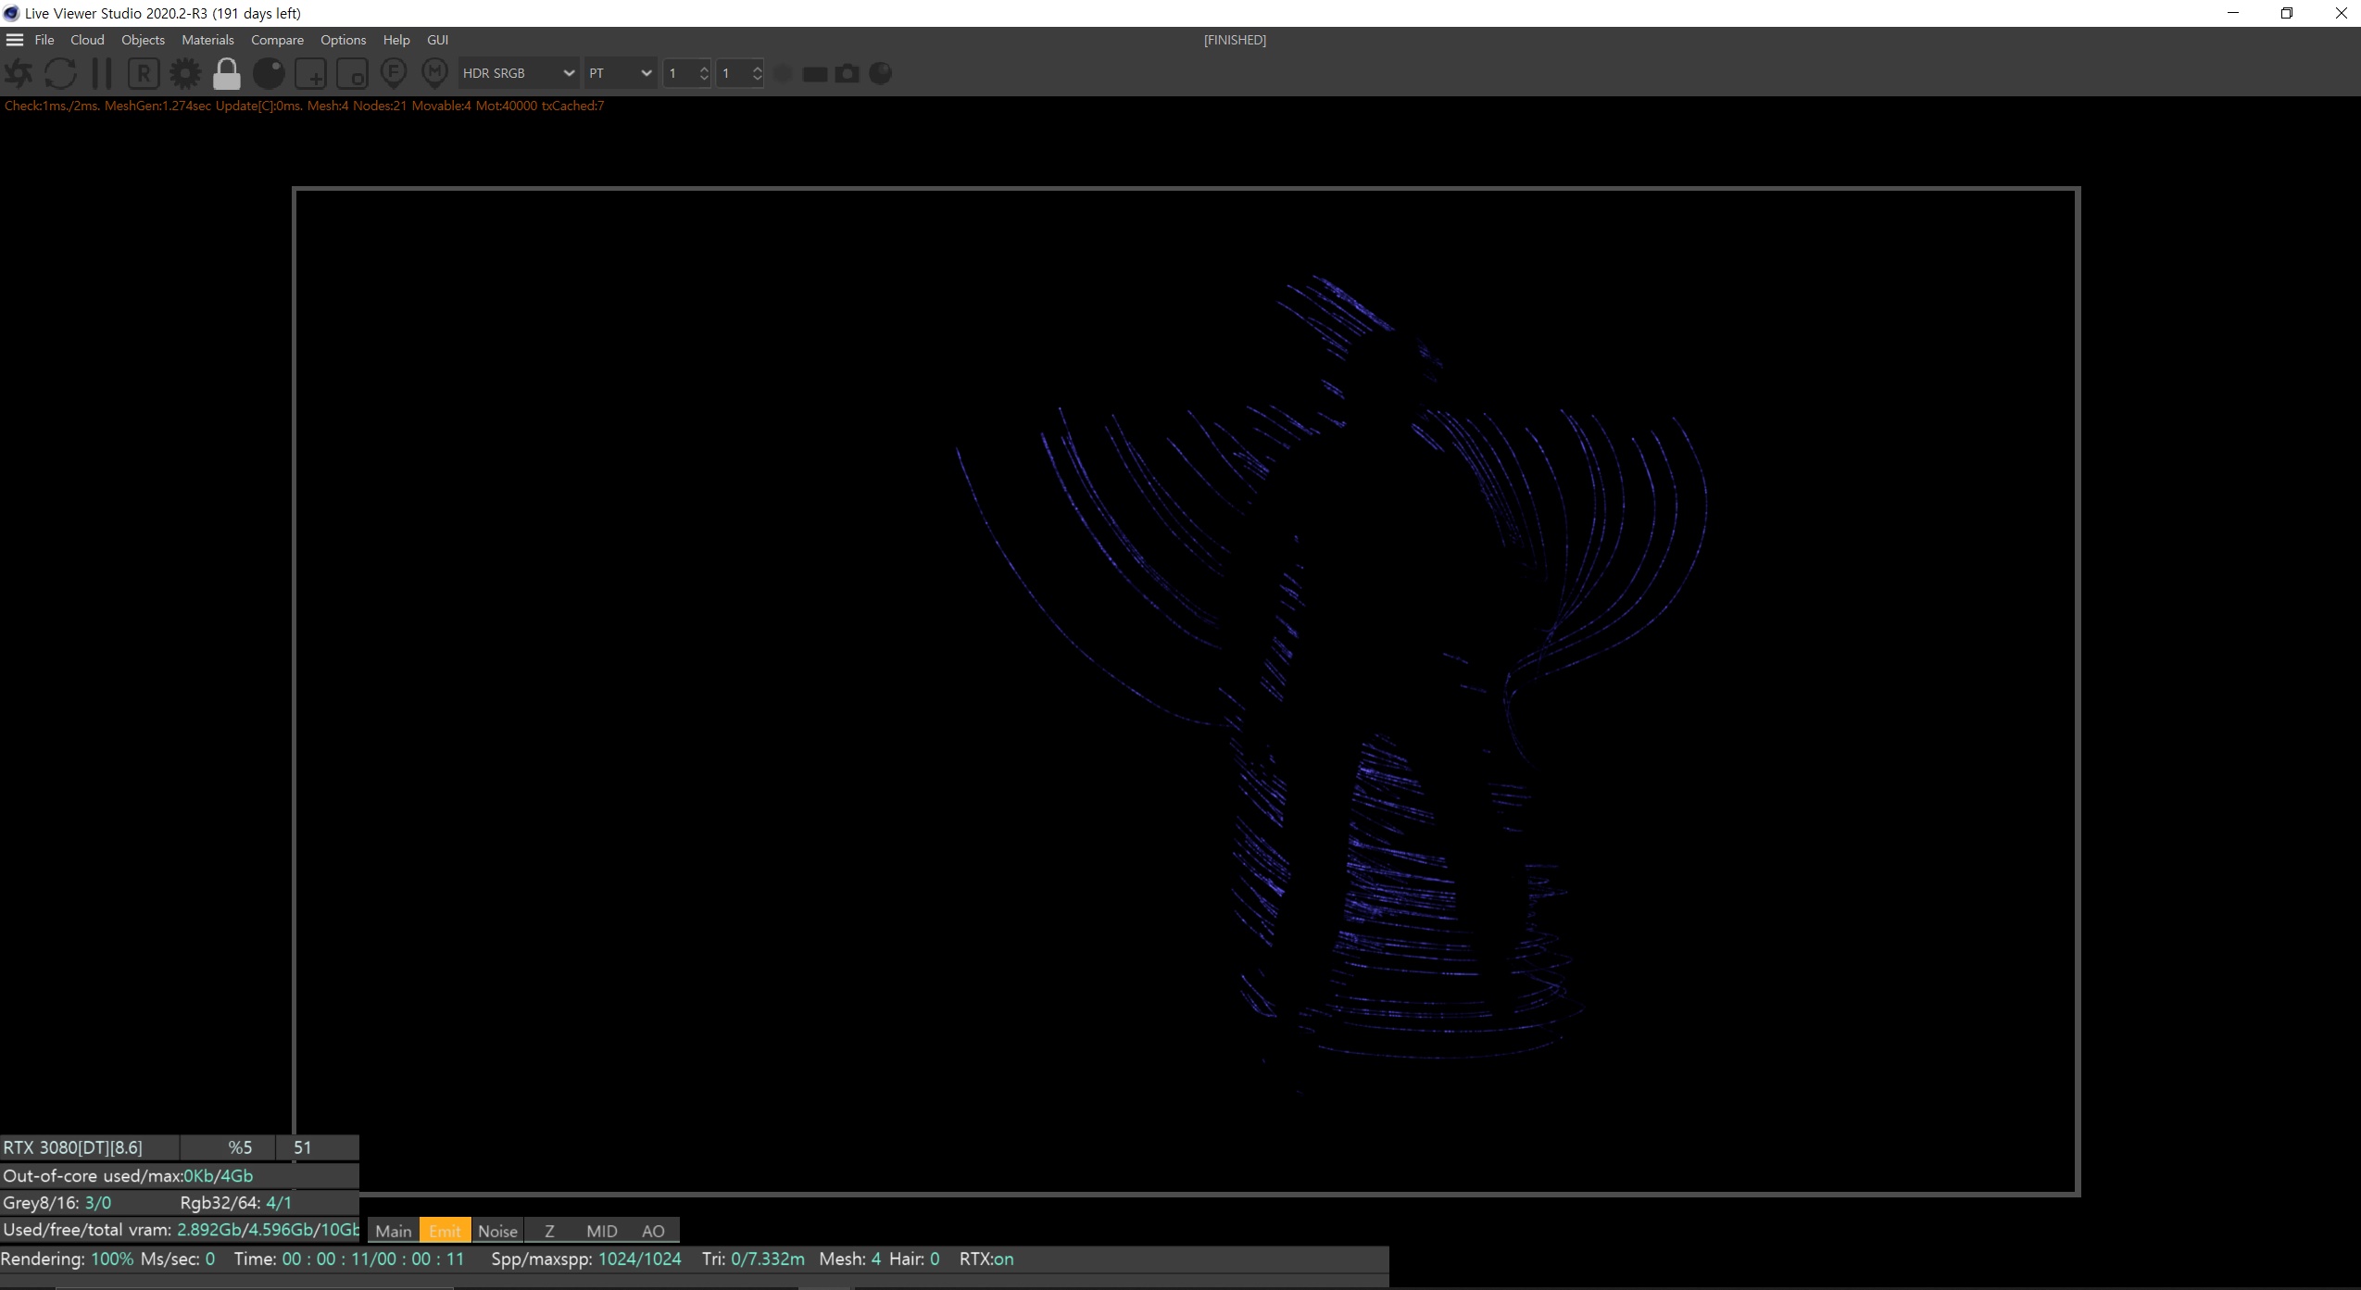The image size is (2361, 1290).
Task: Switch to the Z depth pass tab
Action: tap(549, 1231)
